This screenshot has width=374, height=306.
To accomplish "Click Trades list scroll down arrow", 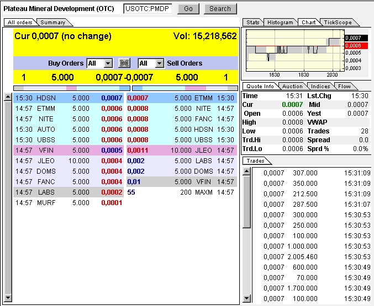I will (x=246, y=298).
